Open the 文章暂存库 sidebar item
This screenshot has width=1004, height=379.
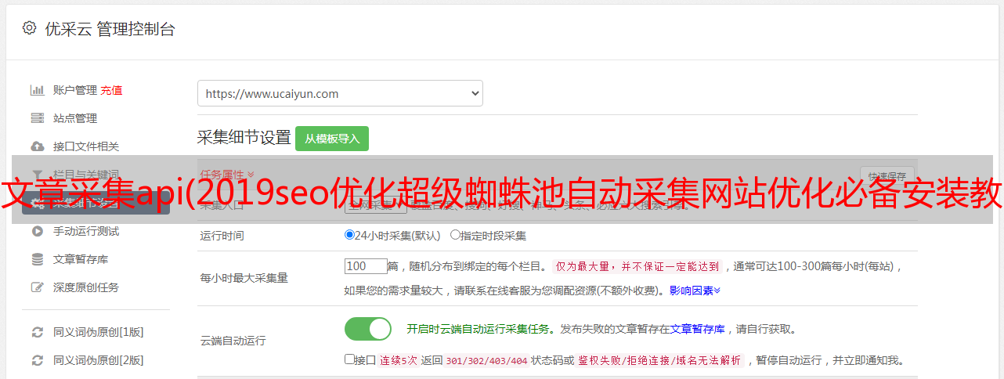[x=81, y=259]
